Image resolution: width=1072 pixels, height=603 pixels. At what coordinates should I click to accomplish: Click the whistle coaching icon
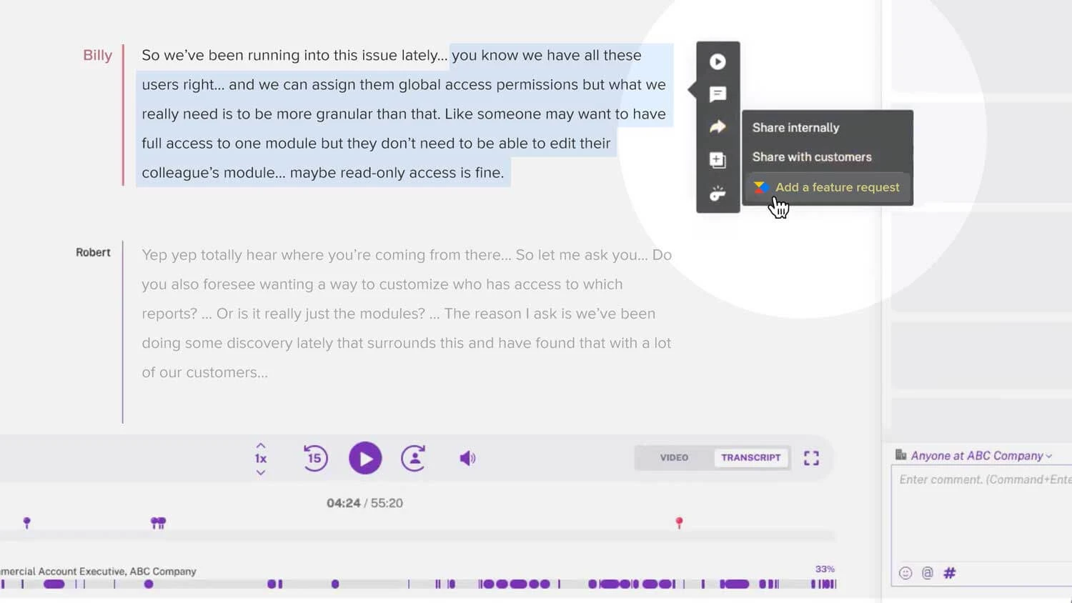pos(718,194)
